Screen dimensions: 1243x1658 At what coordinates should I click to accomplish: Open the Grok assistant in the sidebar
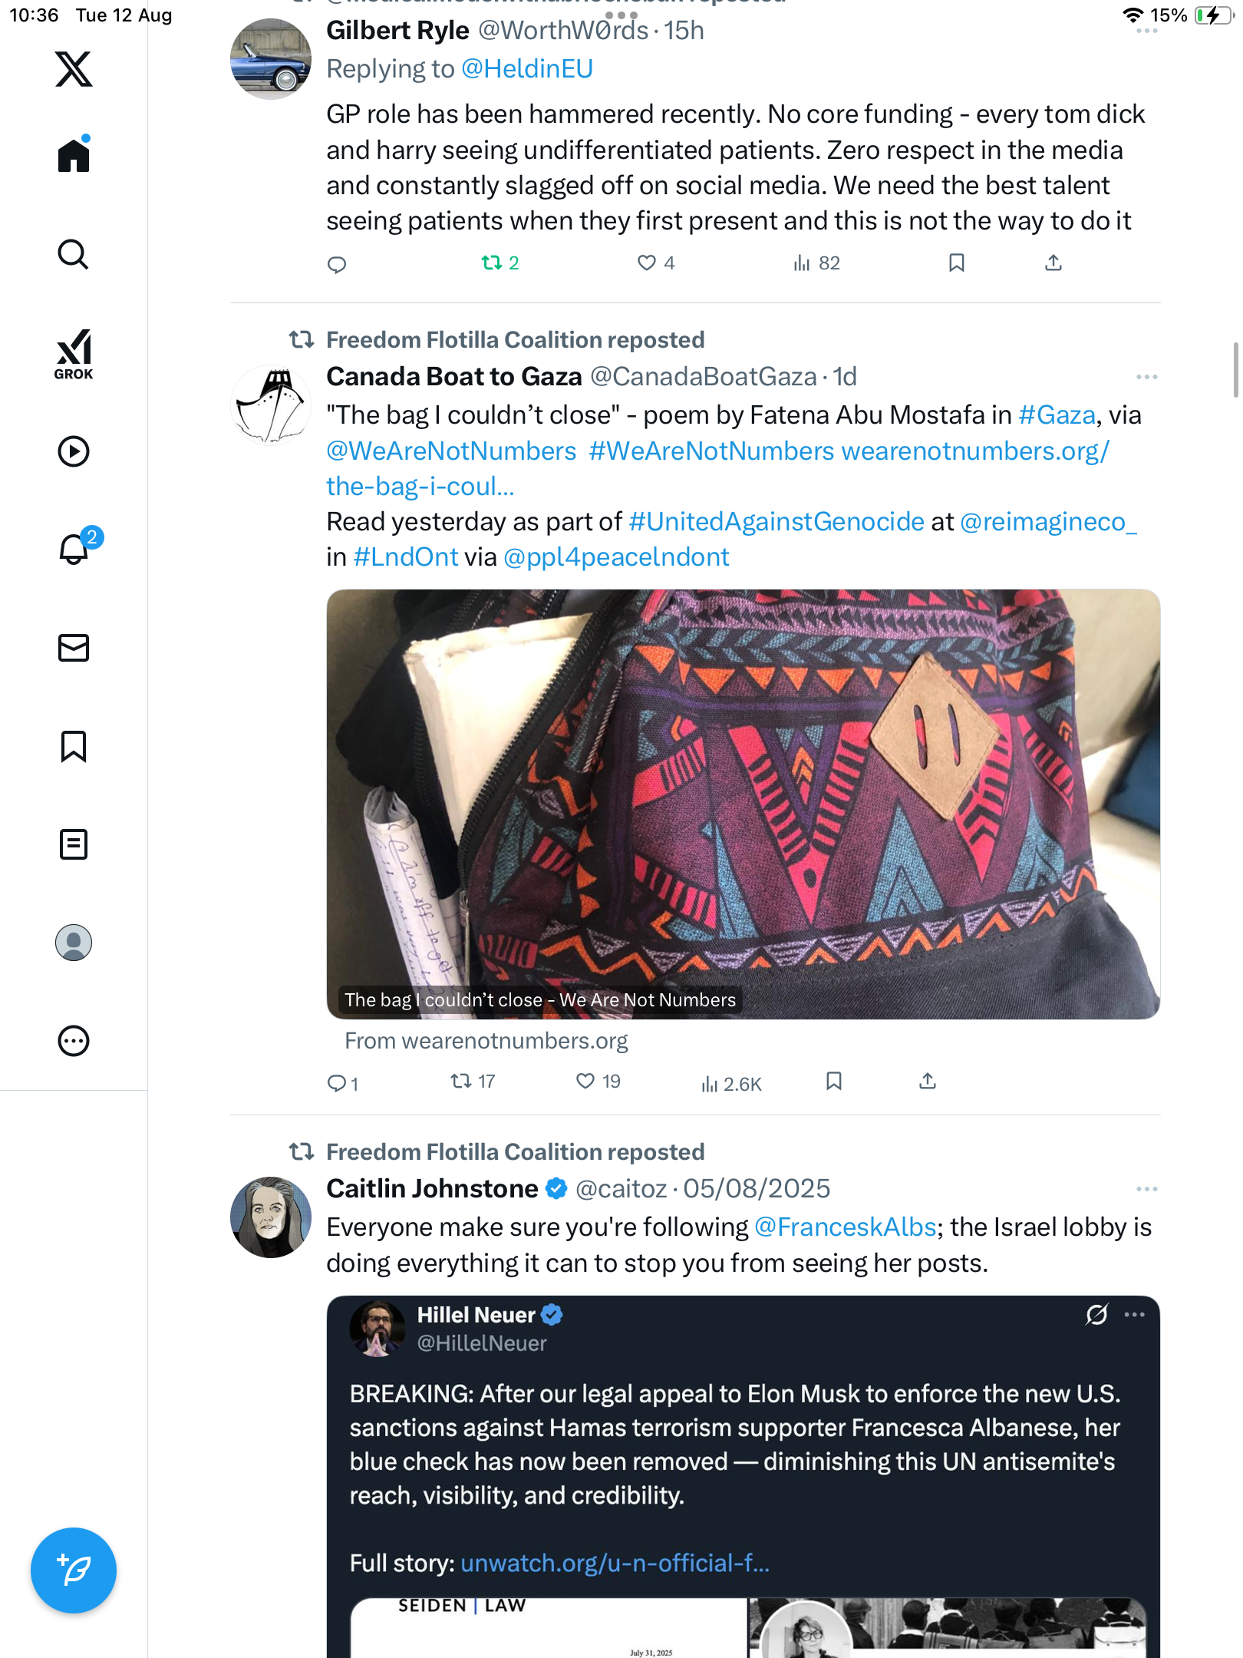[x=74, y=354]
